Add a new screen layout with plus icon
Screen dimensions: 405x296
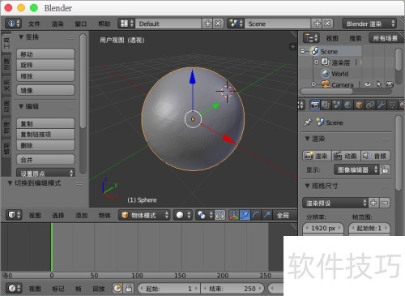208,24
